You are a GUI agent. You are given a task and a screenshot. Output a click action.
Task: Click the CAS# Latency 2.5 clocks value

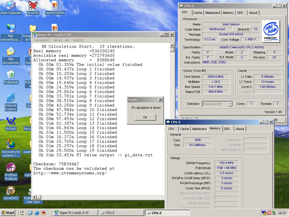[227, 173]
